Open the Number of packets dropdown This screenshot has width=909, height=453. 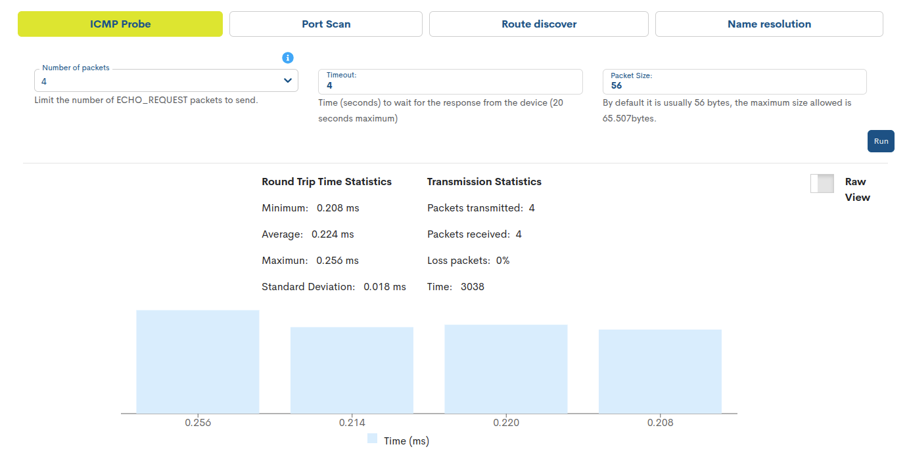click(x=166, y=81)
